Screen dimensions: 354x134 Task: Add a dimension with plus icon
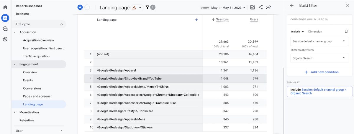(196, 20)
